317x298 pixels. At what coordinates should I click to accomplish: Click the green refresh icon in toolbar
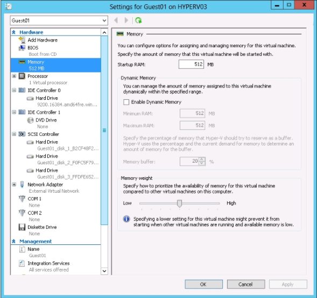click(138, 20)
